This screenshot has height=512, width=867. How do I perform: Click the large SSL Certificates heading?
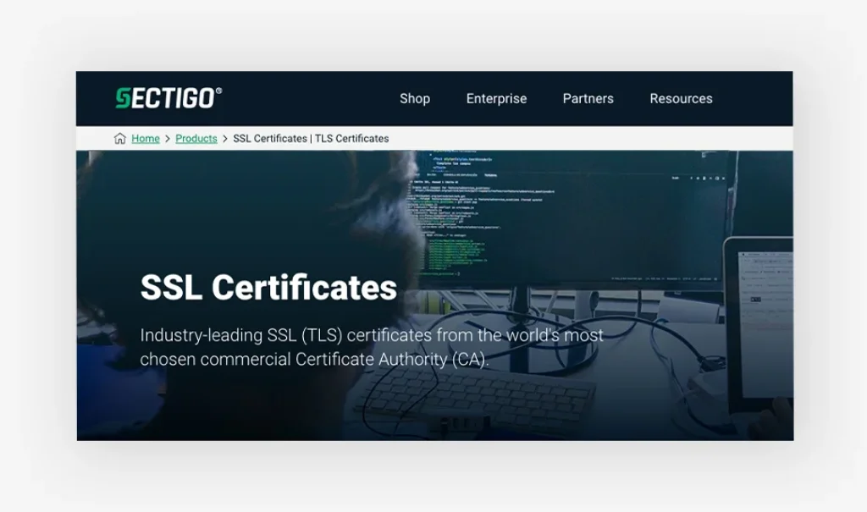pyautogui.click(x=268, y=288)
